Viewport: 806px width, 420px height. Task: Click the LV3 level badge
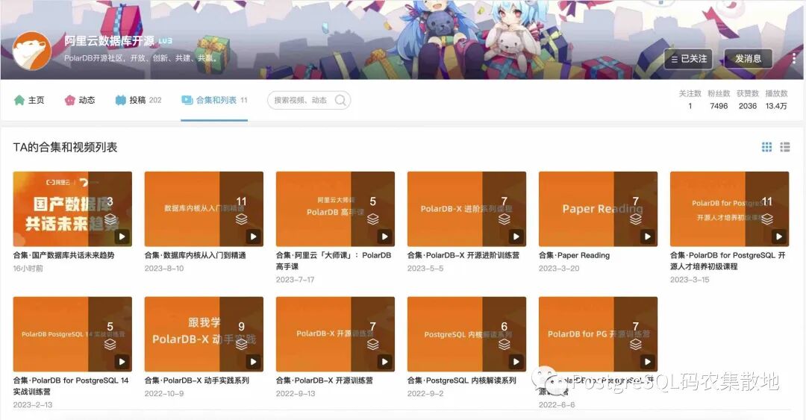[166, 41]
